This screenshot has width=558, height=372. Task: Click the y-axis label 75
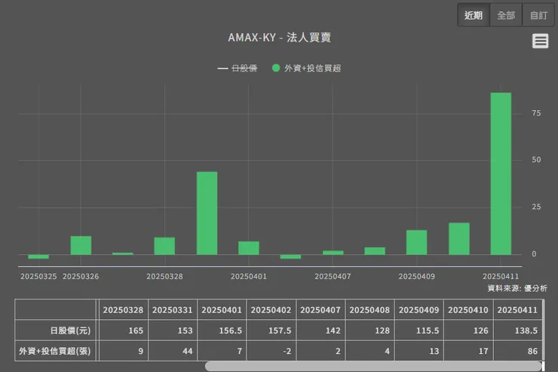click(536, 113)
